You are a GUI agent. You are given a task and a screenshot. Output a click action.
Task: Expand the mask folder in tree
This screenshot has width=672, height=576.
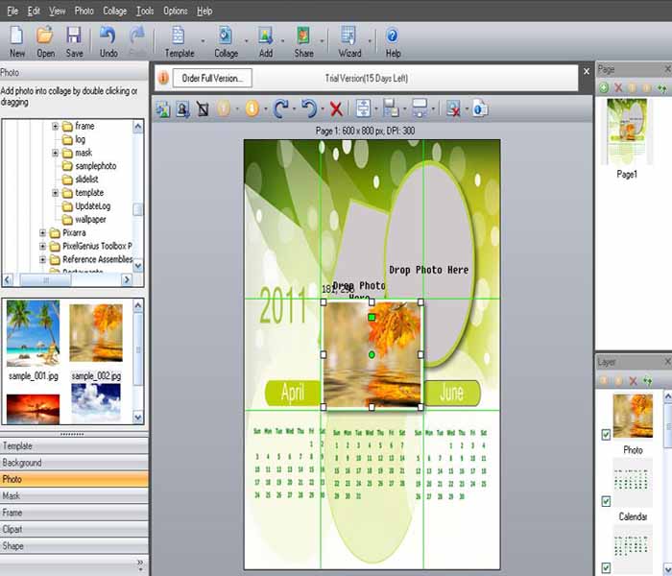click(x=55, y=153)
